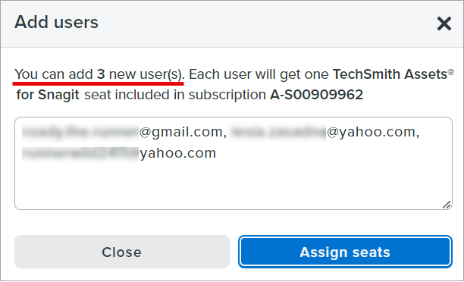Click the @gmail.com address in the text box
Viewport: 464px width, 282px height.
pos(183,132)
